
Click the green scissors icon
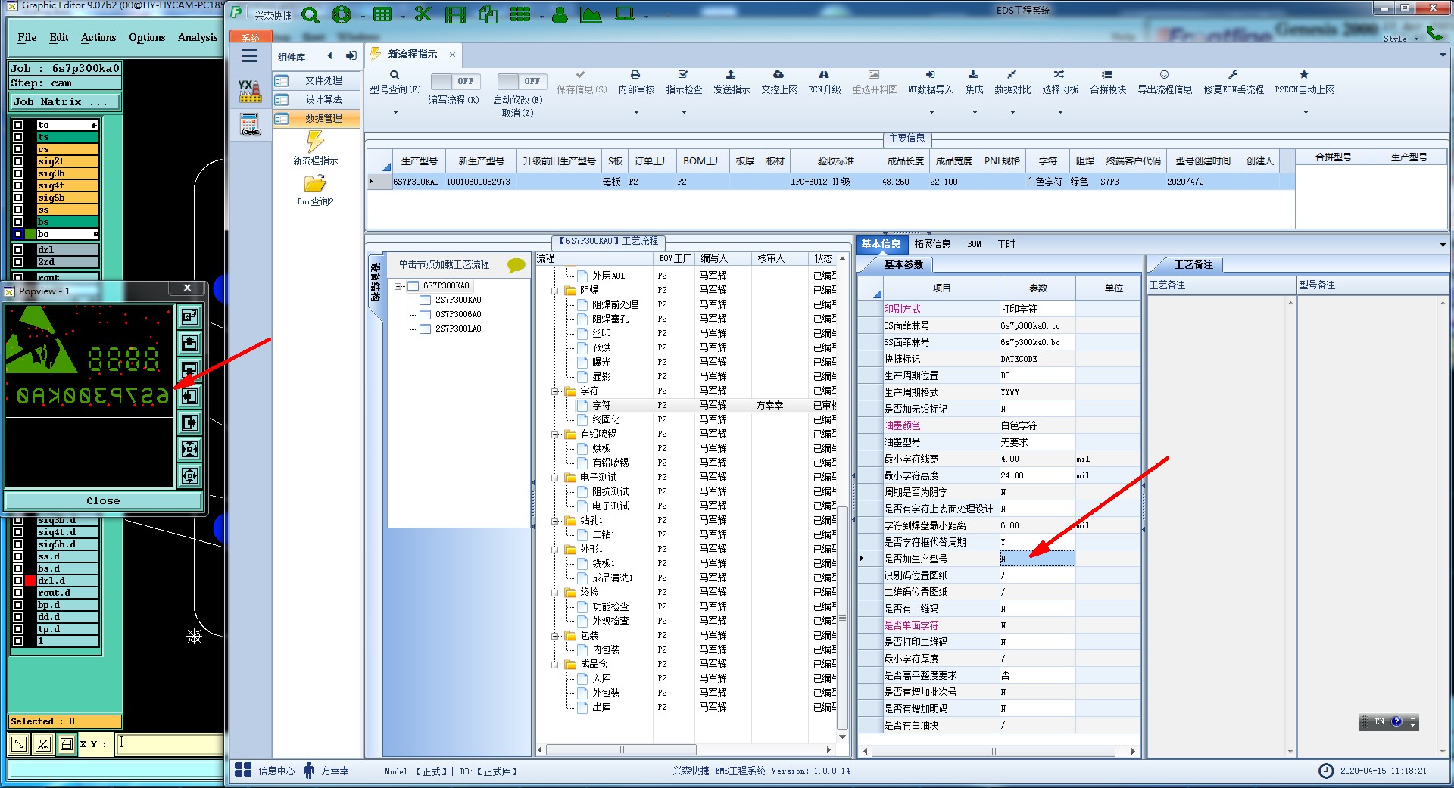click(423, 14)
